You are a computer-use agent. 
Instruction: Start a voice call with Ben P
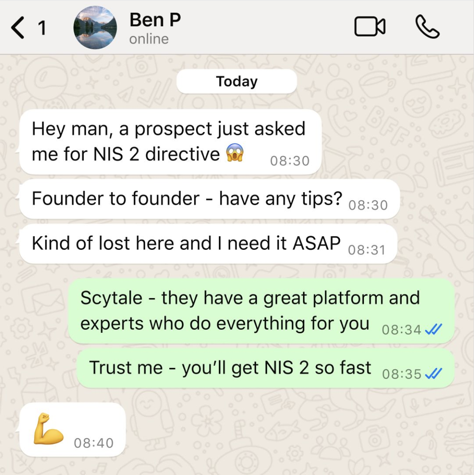427,27
